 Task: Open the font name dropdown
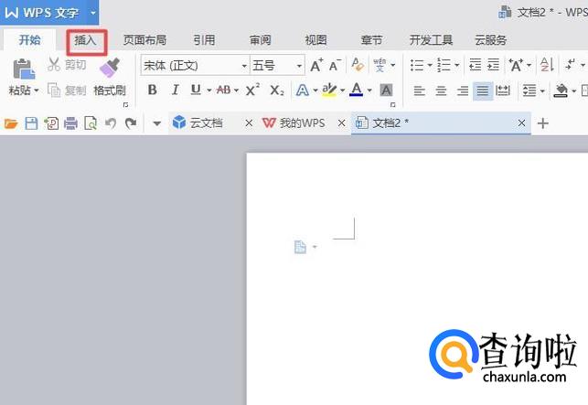click(x=244, y=66)
